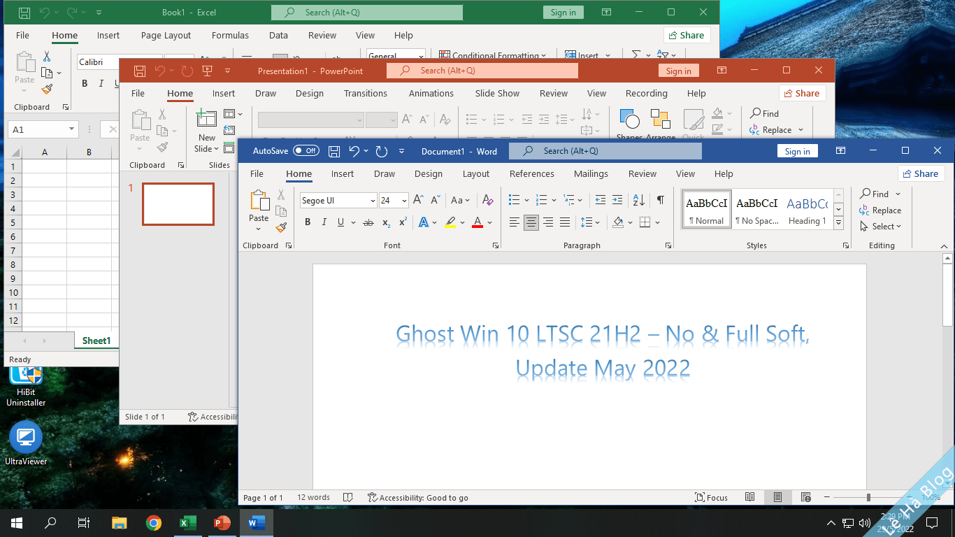This screenshot has height=537, width=955.
Task: Click the Subscript icon in Word
Action: point(385,222)
